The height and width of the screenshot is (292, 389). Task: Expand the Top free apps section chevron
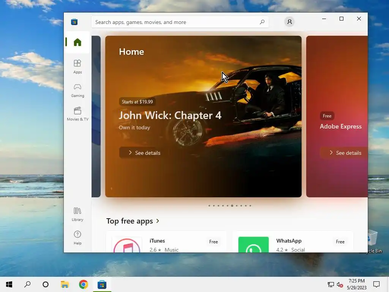tap(158, 221)
